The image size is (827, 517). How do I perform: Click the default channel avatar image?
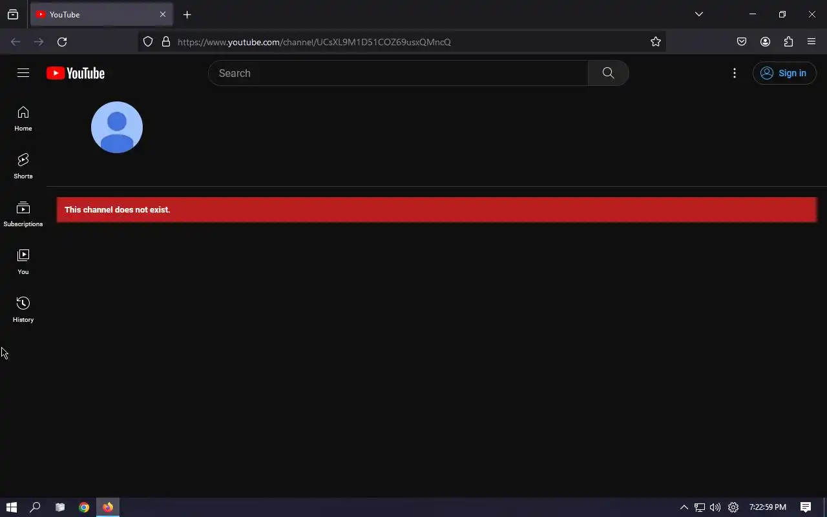point(117,127)
